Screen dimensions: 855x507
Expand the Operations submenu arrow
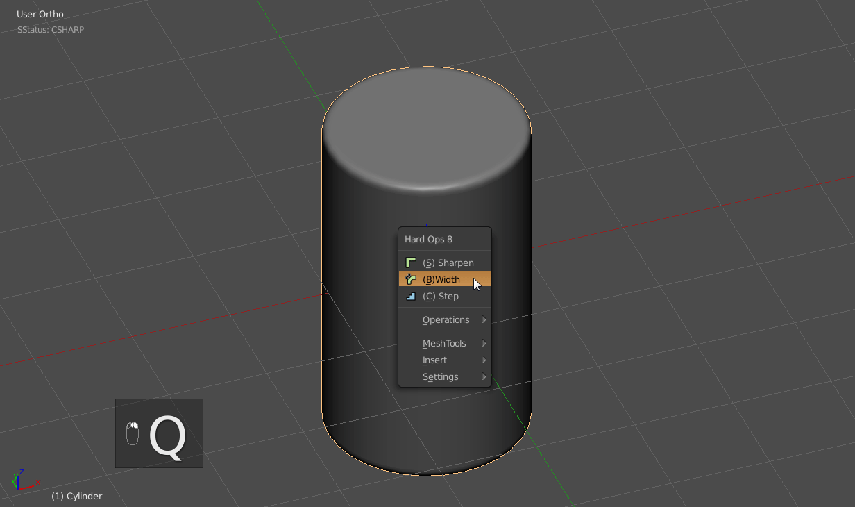click(484, 320)
